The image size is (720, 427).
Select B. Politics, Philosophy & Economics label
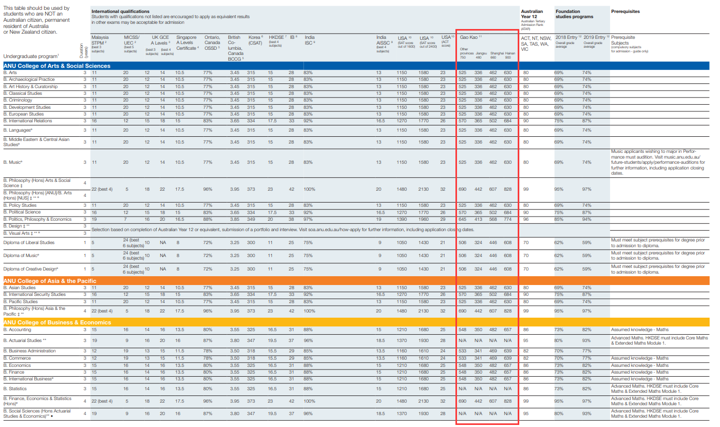click(37, 219)
